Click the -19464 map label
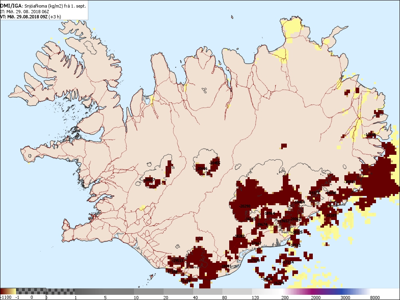 click(x=299, y=202)
